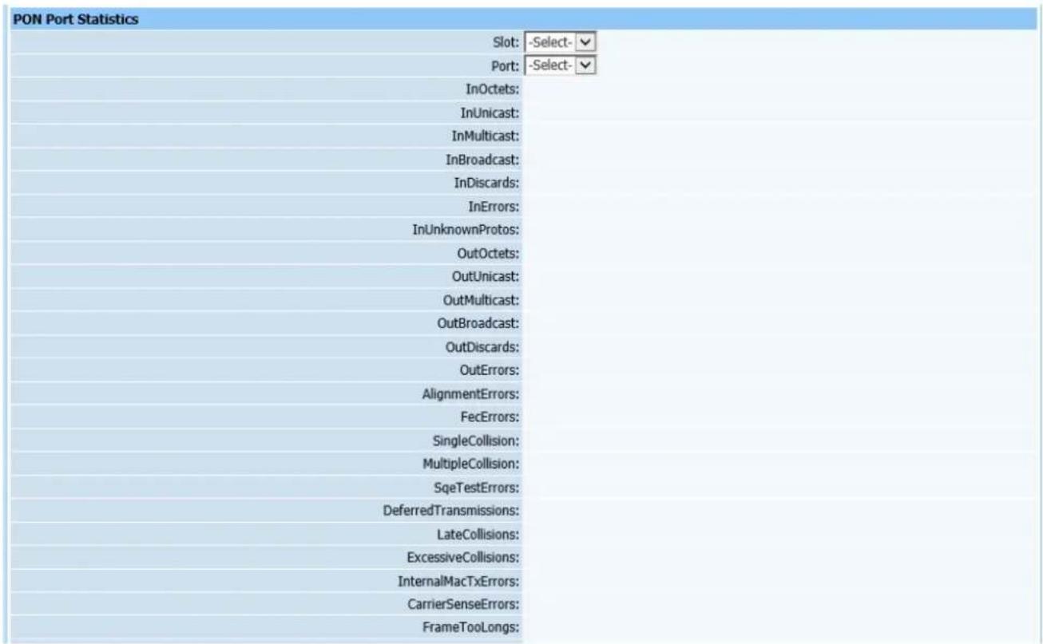Select the OutDiscards label
The image size is (1043, 644).
[x=483, y=347]
